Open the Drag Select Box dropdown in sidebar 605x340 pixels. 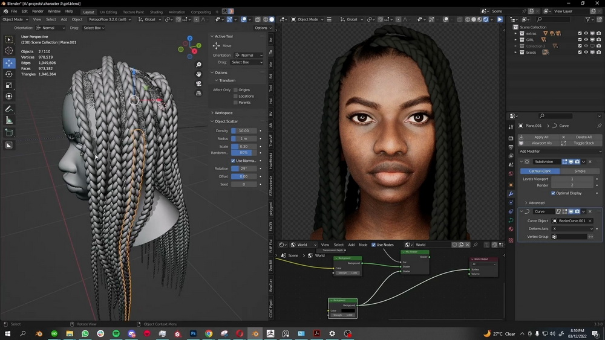pyautogui.click(x=247, y=62)
